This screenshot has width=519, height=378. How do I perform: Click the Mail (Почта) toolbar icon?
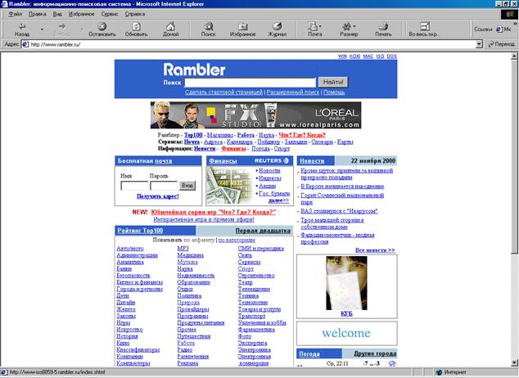tap(313, 26)
